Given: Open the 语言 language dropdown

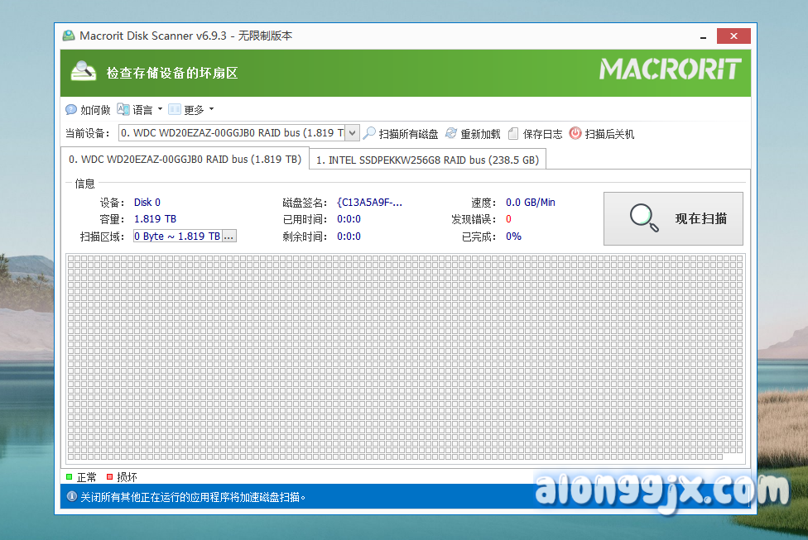Looking at the screenshot, I should tap(142, 110).
